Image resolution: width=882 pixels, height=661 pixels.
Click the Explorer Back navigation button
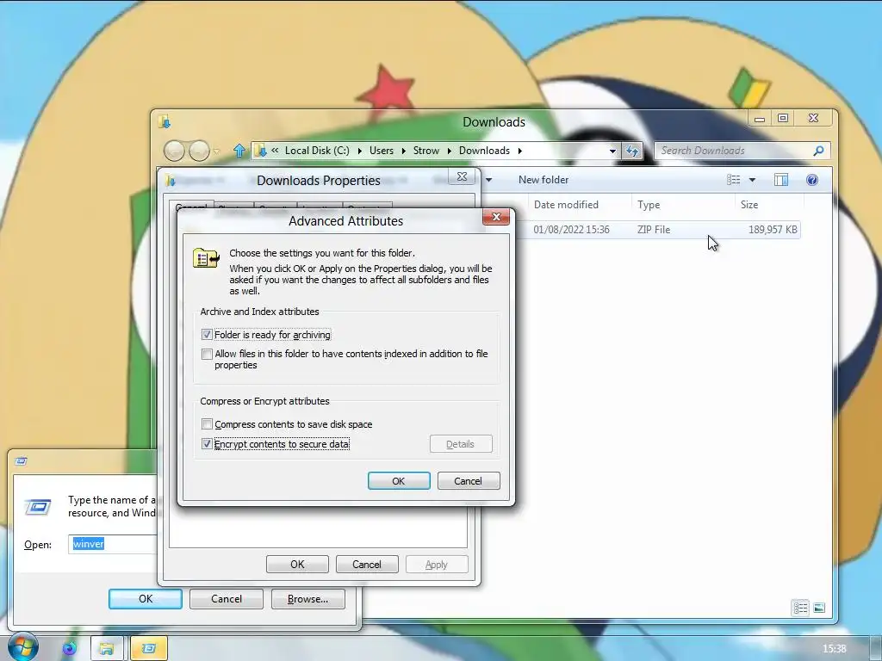(x=174, y=151)
